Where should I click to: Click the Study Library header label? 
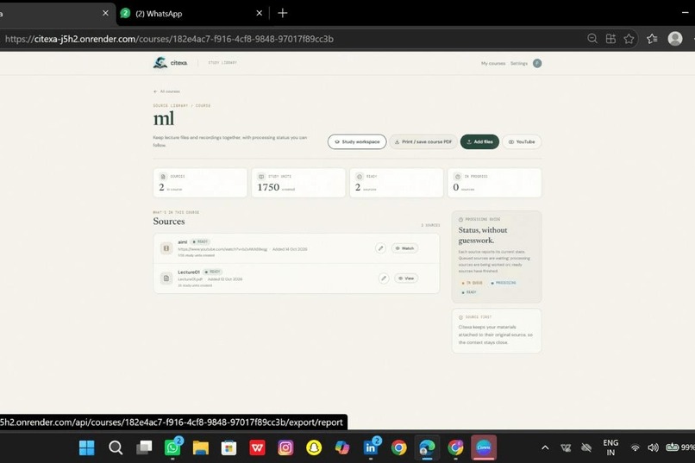coord(222,63)
